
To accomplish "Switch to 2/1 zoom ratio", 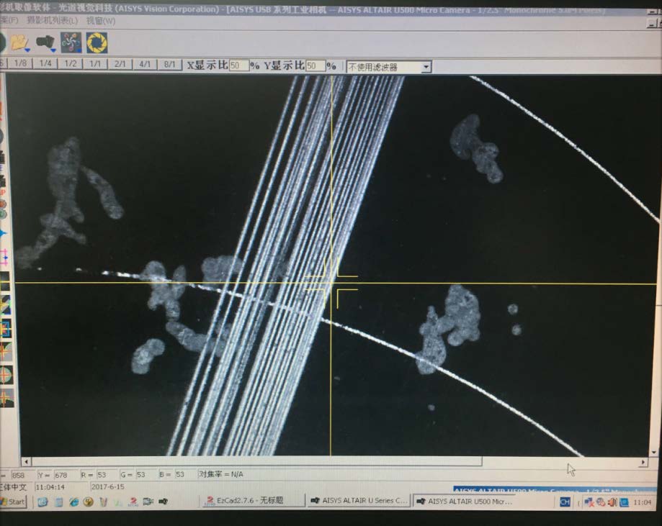I will point(119,65).
